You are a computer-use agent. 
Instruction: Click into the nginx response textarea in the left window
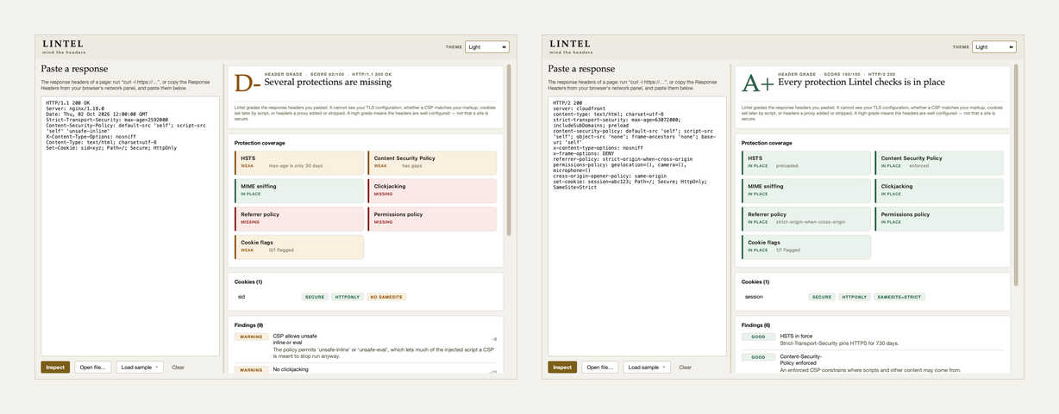[130, 226]
